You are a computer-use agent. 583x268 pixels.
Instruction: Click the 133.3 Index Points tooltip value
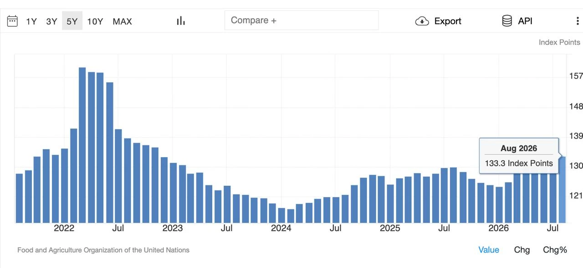pos(519,163)
